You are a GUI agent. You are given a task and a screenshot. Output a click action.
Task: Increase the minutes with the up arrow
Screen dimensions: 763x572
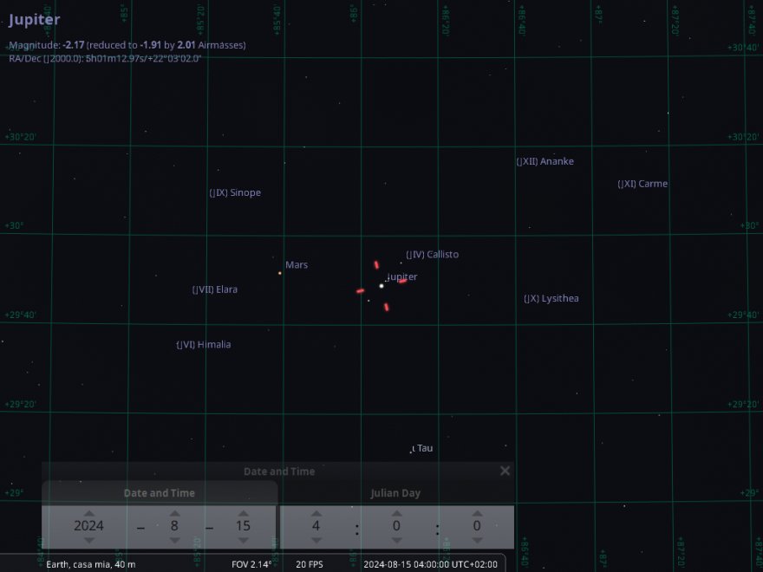[396, 512]
